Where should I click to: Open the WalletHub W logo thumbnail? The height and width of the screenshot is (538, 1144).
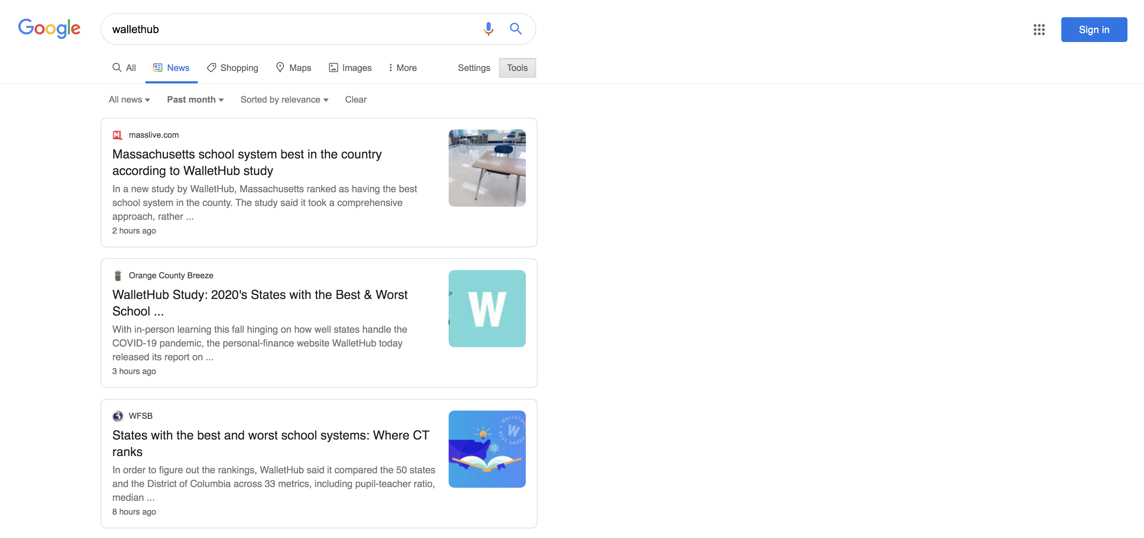[x=487, y=309]
